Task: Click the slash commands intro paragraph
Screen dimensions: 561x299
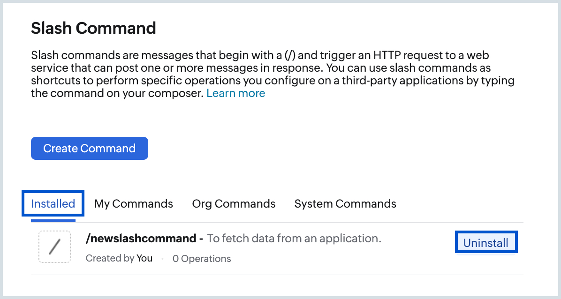Action: pyautogui.click(x=272, y=74)
